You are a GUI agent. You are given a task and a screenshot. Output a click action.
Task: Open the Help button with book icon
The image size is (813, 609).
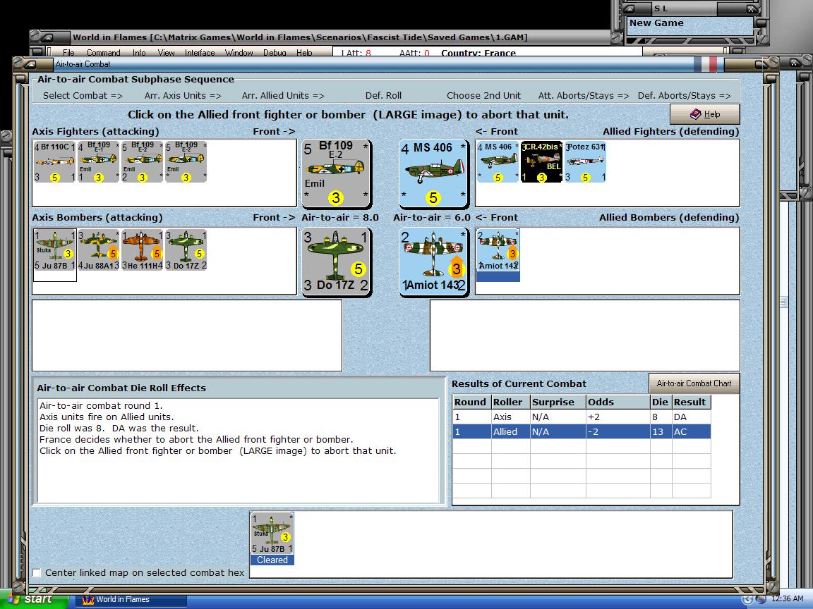[x=704, y=114]
